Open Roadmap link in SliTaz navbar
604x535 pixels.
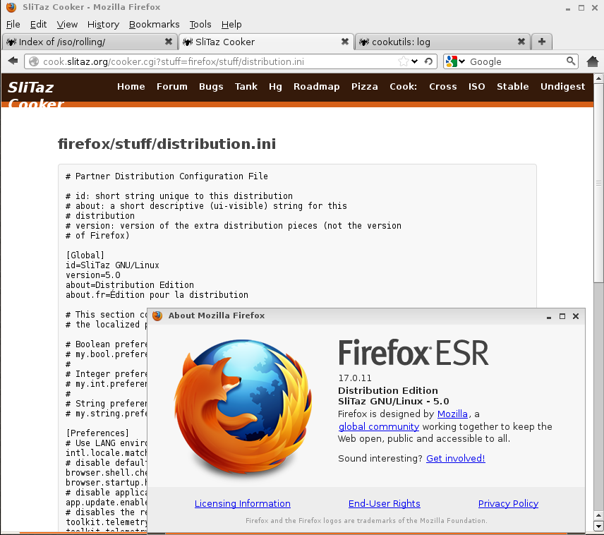tap(317, 87)
